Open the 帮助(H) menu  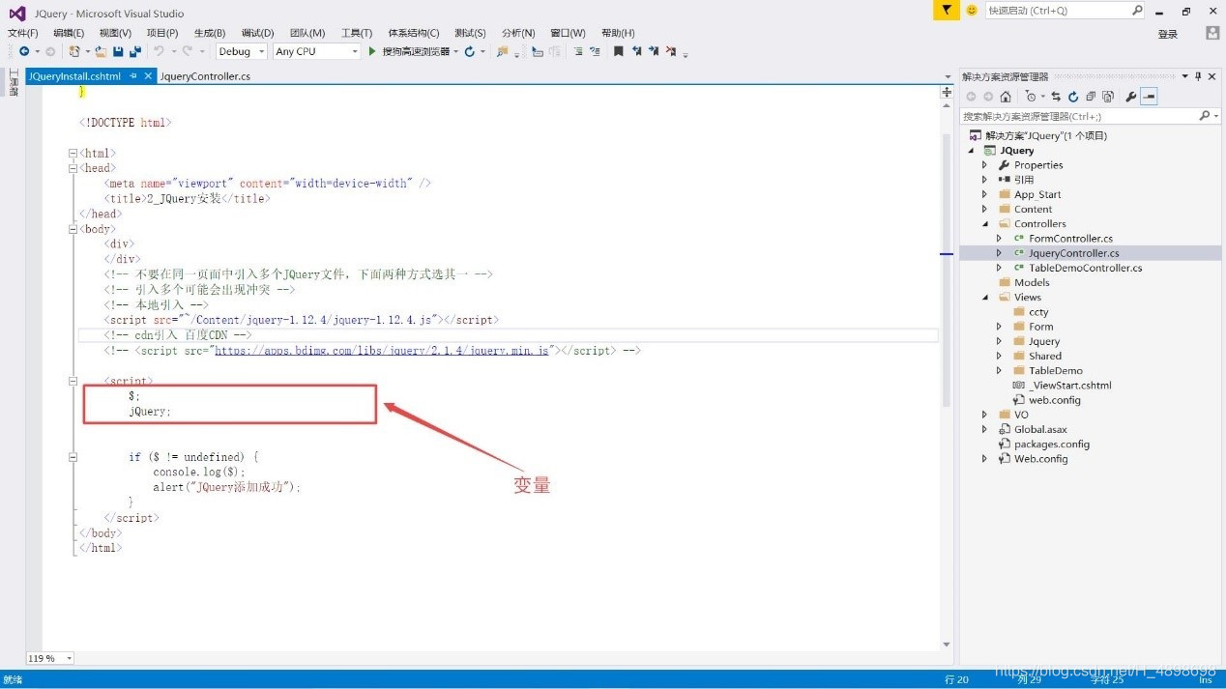[618, 33]
